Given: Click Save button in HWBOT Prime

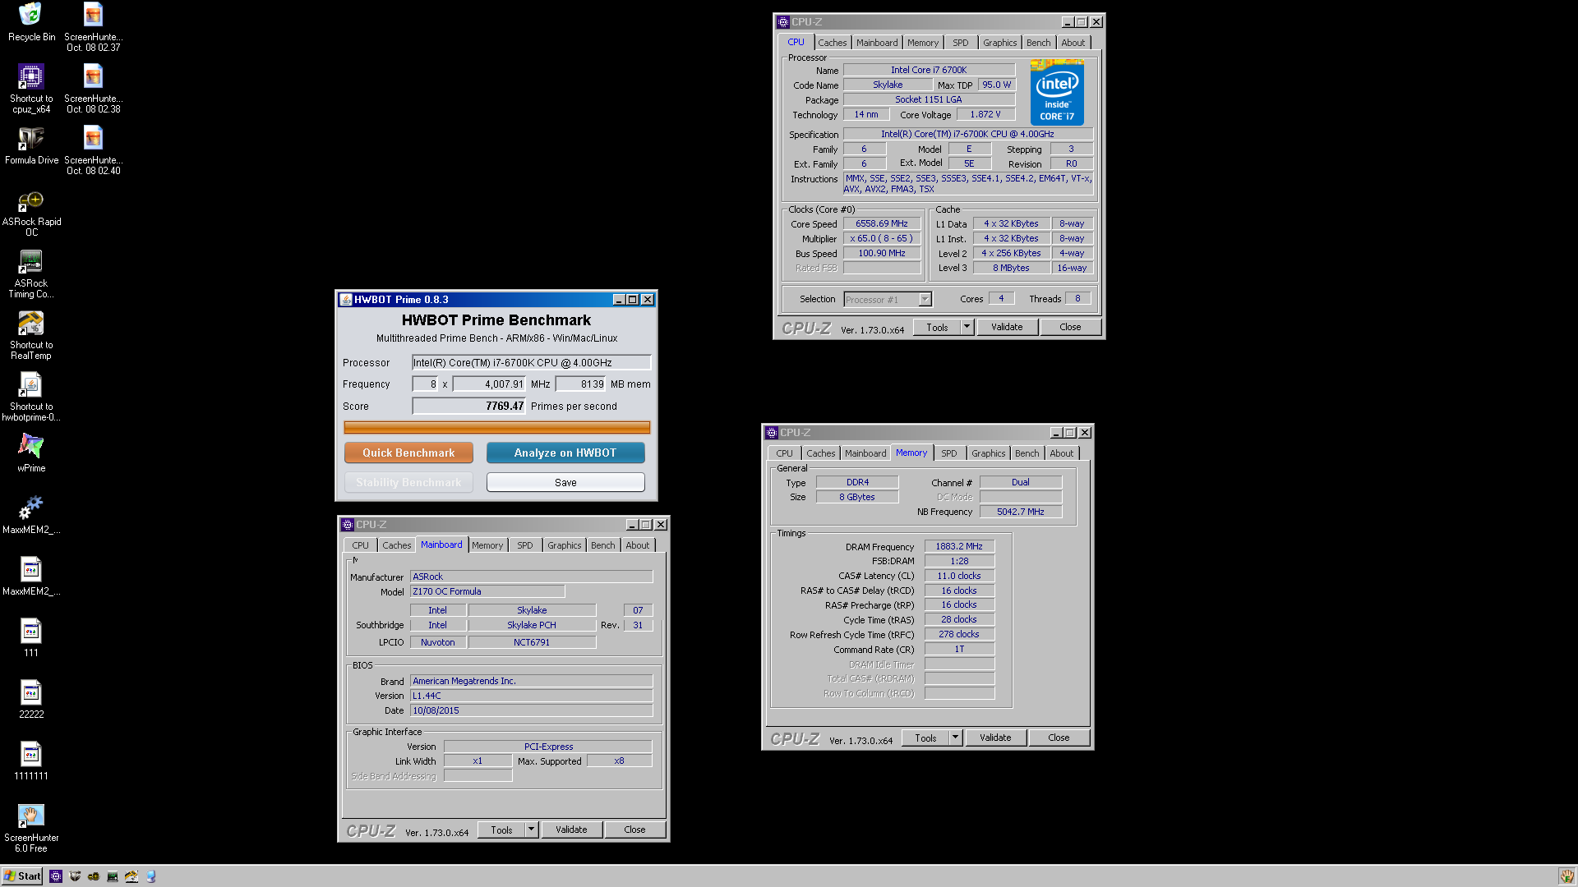Looking at the screenshot, I should pos(565,482).
